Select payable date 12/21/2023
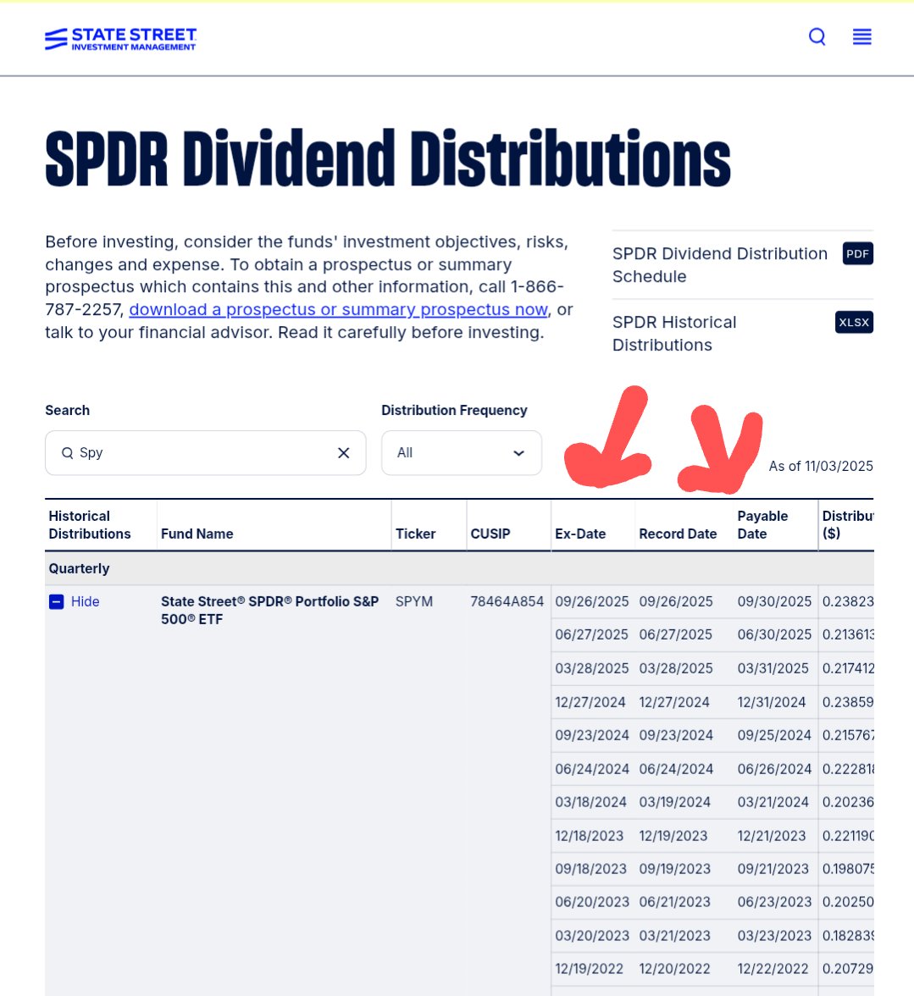The width and height of the screenshot is (914, 996). coord(772,836)
